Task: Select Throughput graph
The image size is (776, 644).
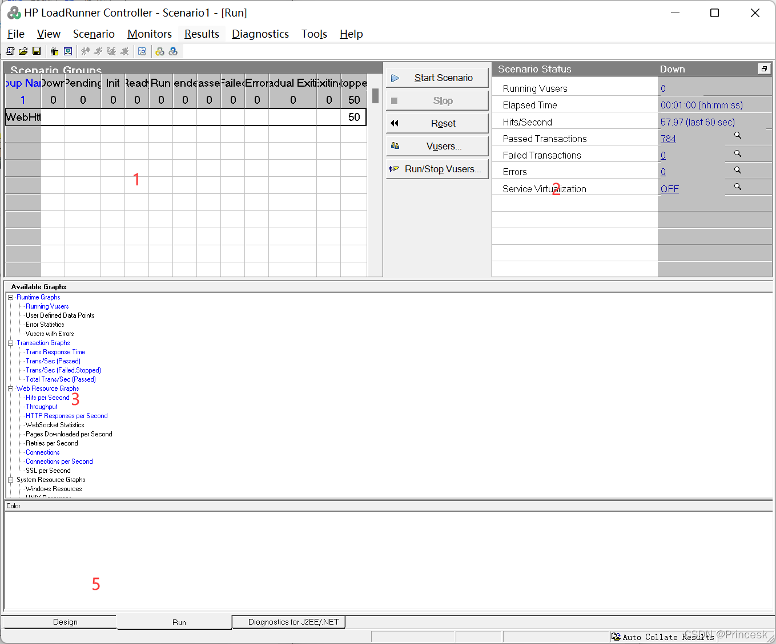Action: pos(42,407)
